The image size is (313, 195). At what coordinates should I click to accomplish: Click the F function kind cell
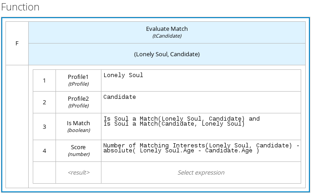click(17, 44)
